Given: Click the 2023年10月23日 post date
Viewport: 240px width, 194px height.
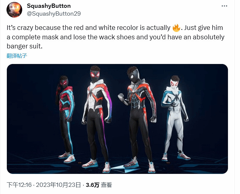Looking at the screenshot, I should point(58,185).
